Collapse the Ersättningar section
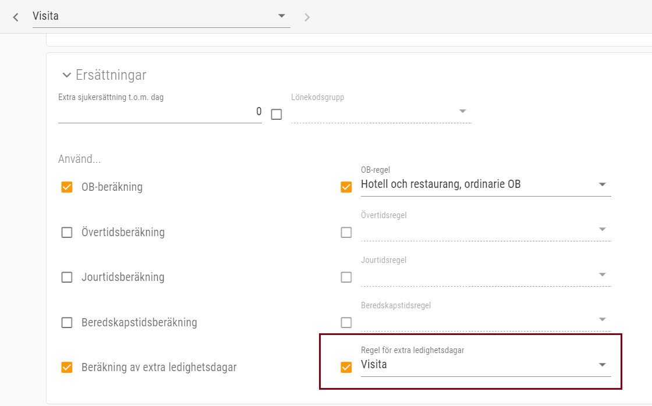Image resolution: width=652 pixels, height=406 pixels. [67, 75]
